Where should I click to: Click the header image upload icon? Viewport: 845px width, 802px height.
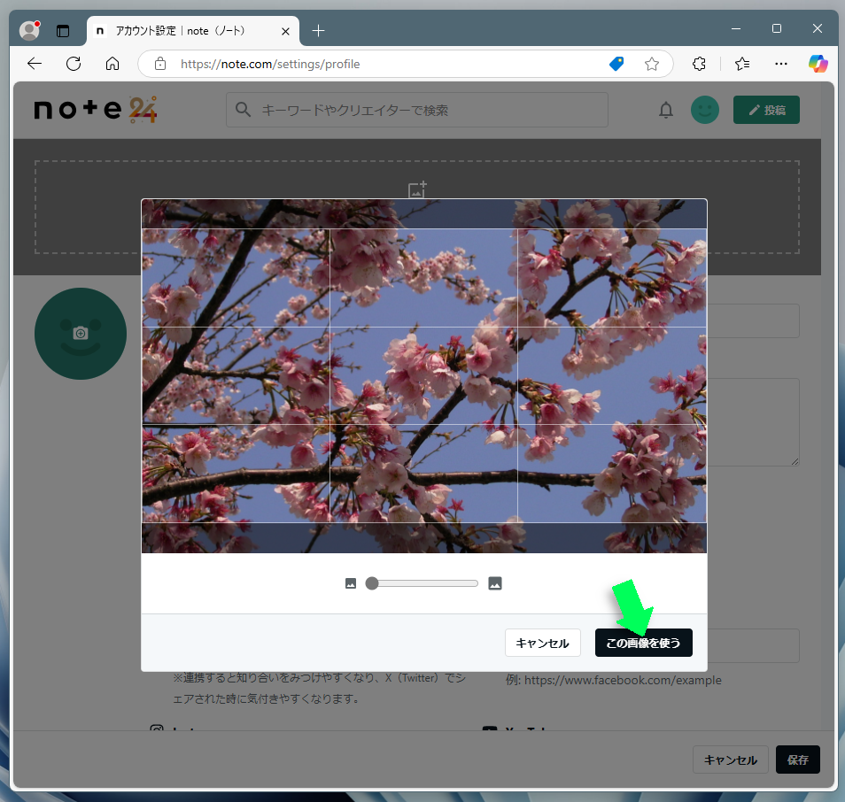coord(417,189)
